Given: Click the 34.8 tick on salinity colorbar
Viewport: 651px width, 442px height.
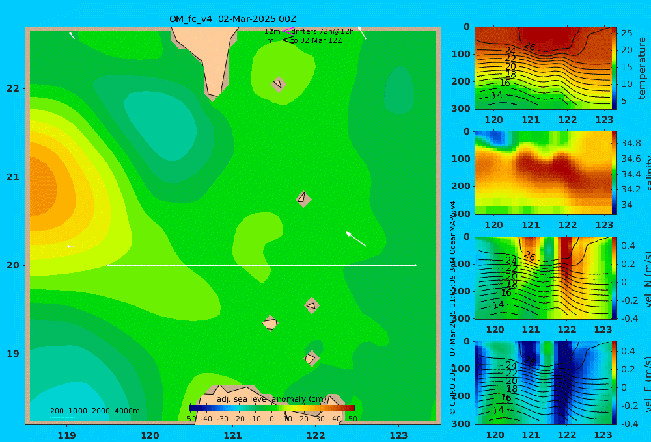Looking at the screenshot, I should click(631, 144).
